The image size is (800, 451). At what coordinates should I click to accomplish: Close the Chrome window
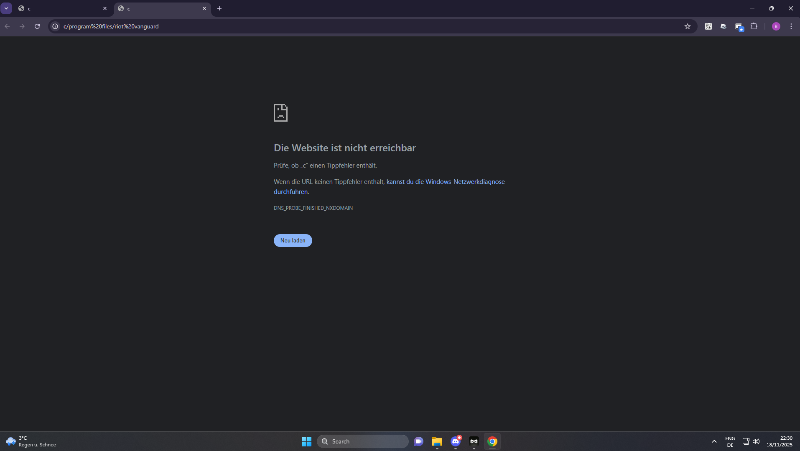coord(791,8)
